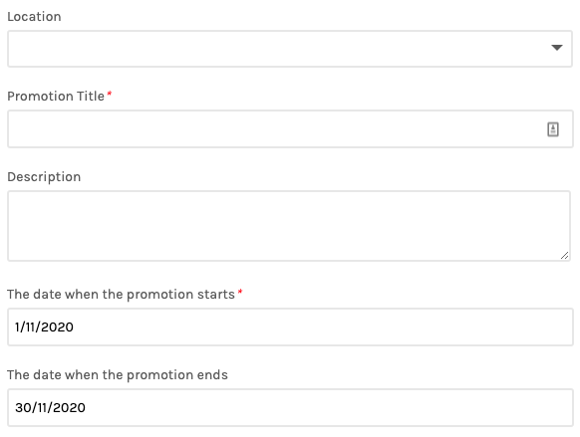Click empty area right of 1/11/2020 value
This screenshot has height=437, width=580.
click(322, 327)
